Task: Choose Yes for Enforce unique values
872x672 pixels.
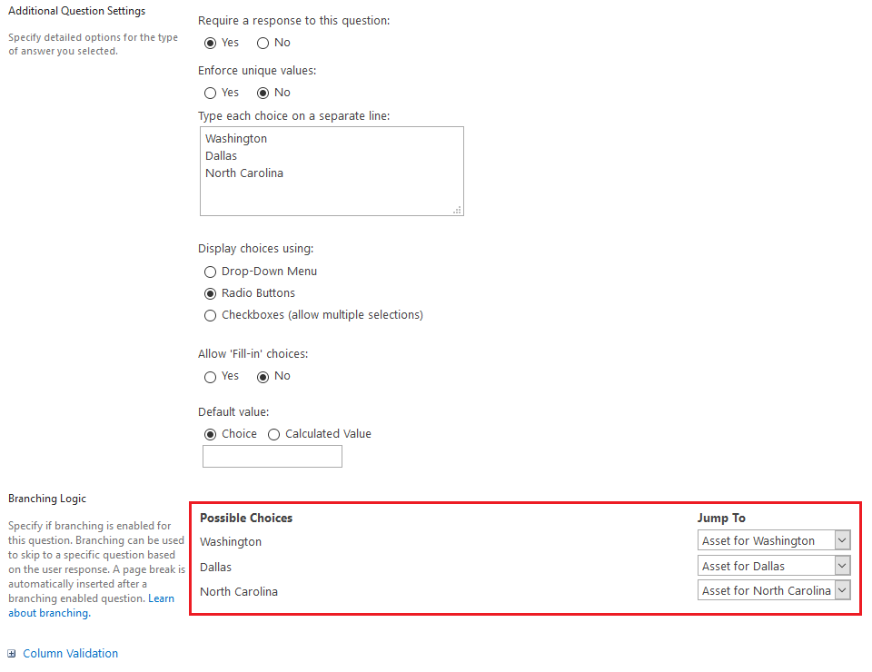Action: 210,94
